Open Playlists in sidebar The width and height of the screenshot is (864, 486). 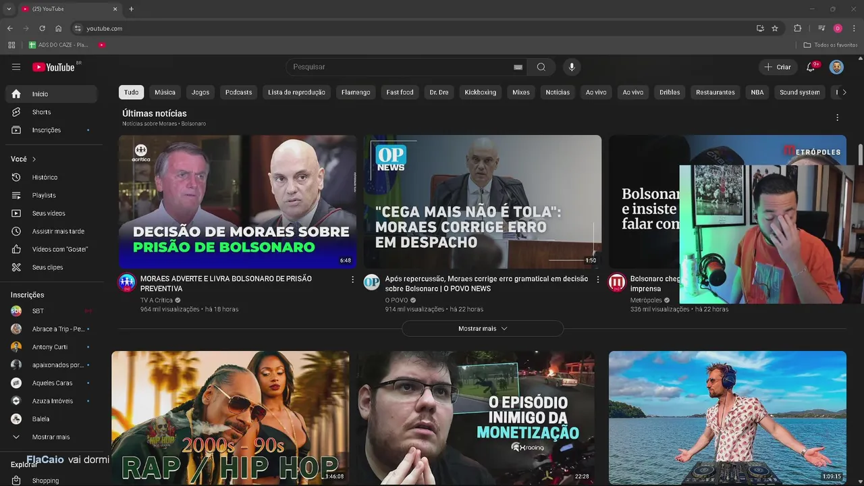[x=51, y=195]
